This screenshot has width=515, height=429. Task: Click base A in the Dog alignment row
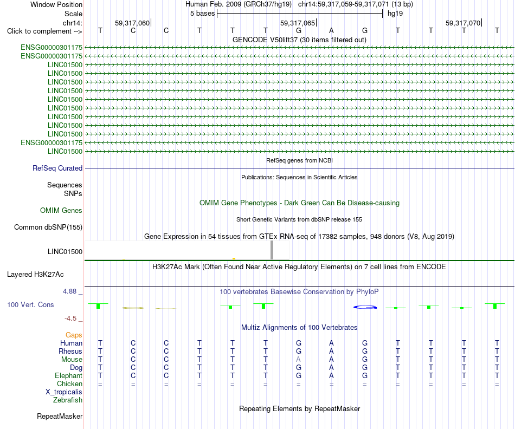point(331,368)
